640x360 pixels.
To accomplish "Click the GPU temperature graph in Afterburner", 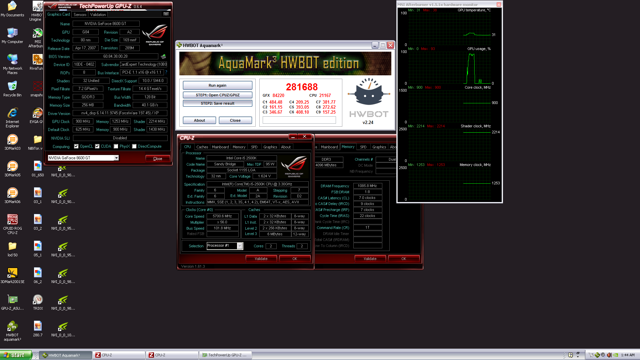I will (x=449, y=29).
